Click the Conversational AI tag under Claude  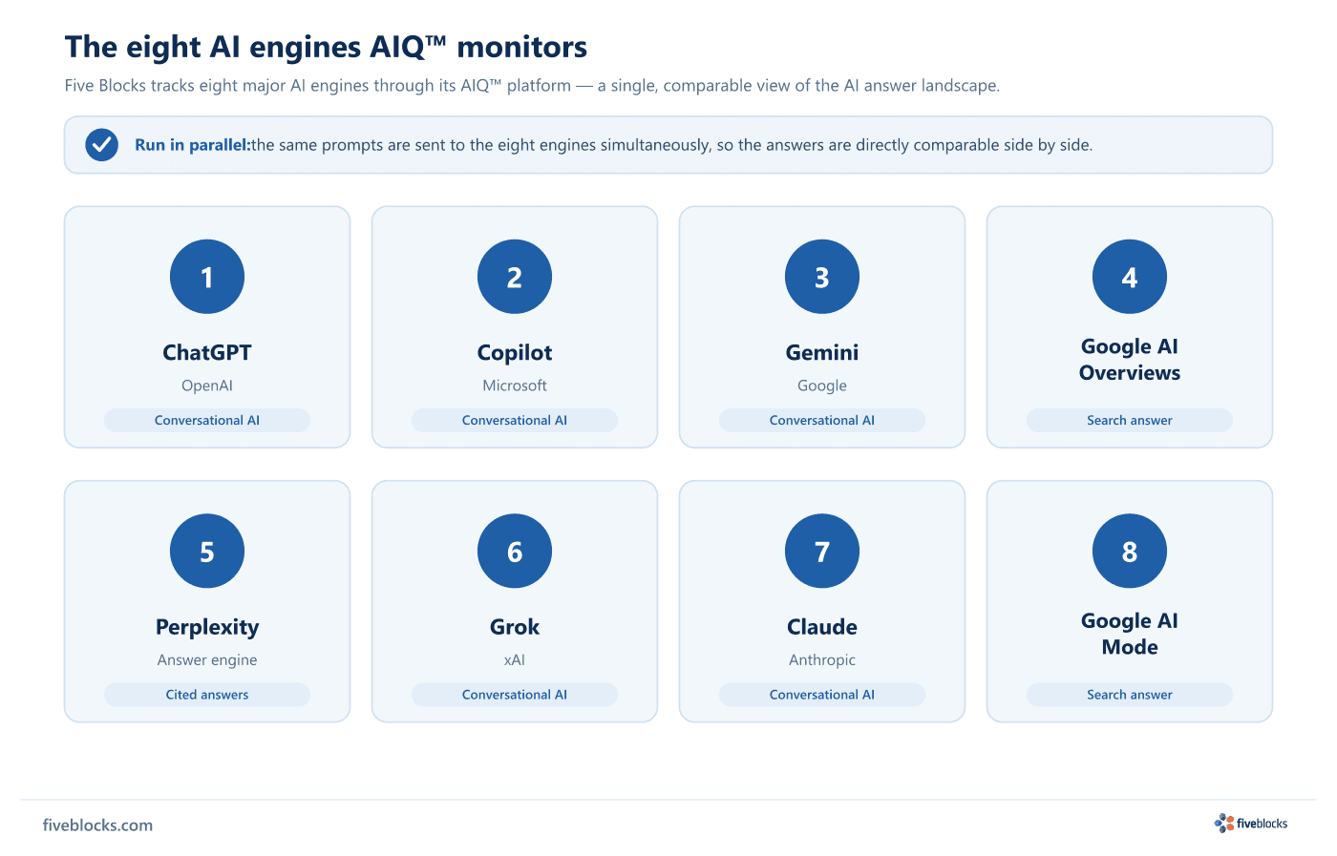pyautogui.click(x=822, y=695)
